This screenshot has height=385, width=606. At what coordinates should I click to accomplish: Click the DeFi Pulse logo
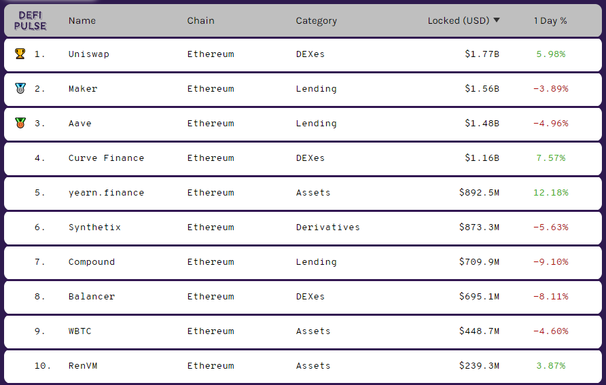[x=30, y=20]
